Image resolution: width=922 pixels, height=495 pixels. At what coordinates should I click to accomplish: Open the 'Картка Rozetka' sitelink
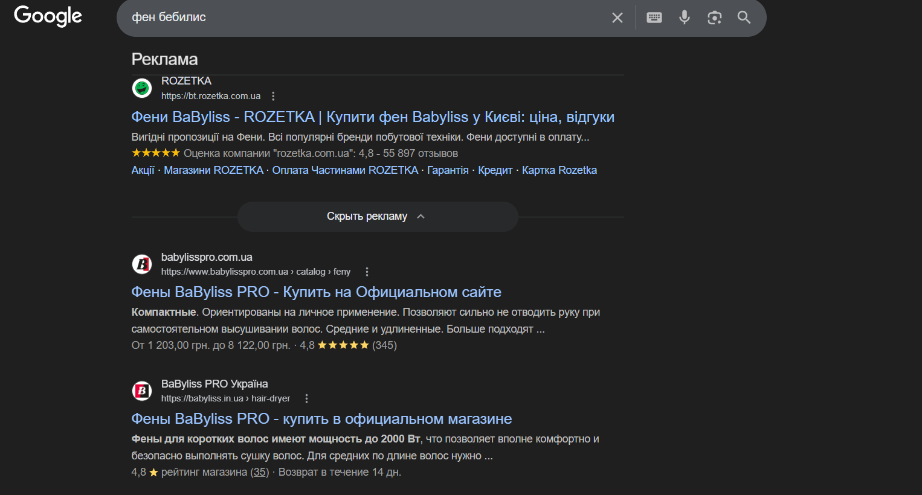(x=559, y=170)
